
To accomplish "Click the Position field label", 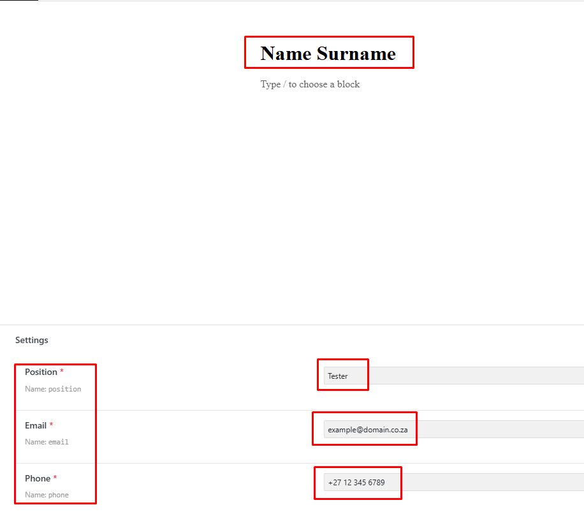I will (41, 372).
